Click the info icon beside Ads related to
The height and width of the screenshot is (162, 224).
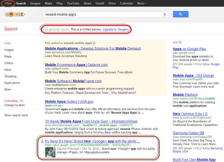click(94, 43)
